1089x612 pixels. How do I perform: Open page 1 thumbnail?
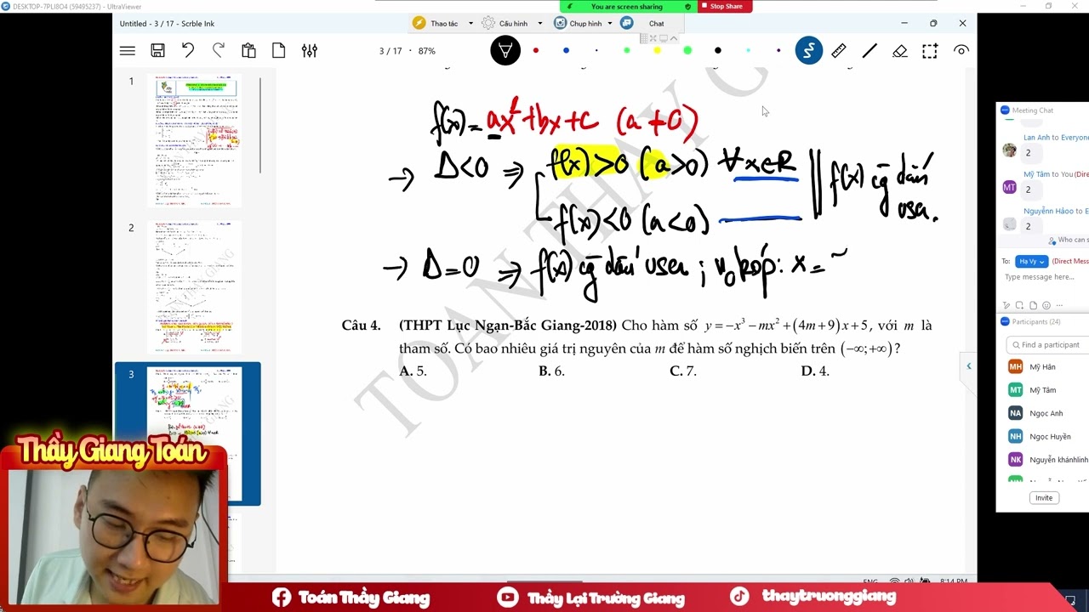pyautogui.click(x=194, y=141)
